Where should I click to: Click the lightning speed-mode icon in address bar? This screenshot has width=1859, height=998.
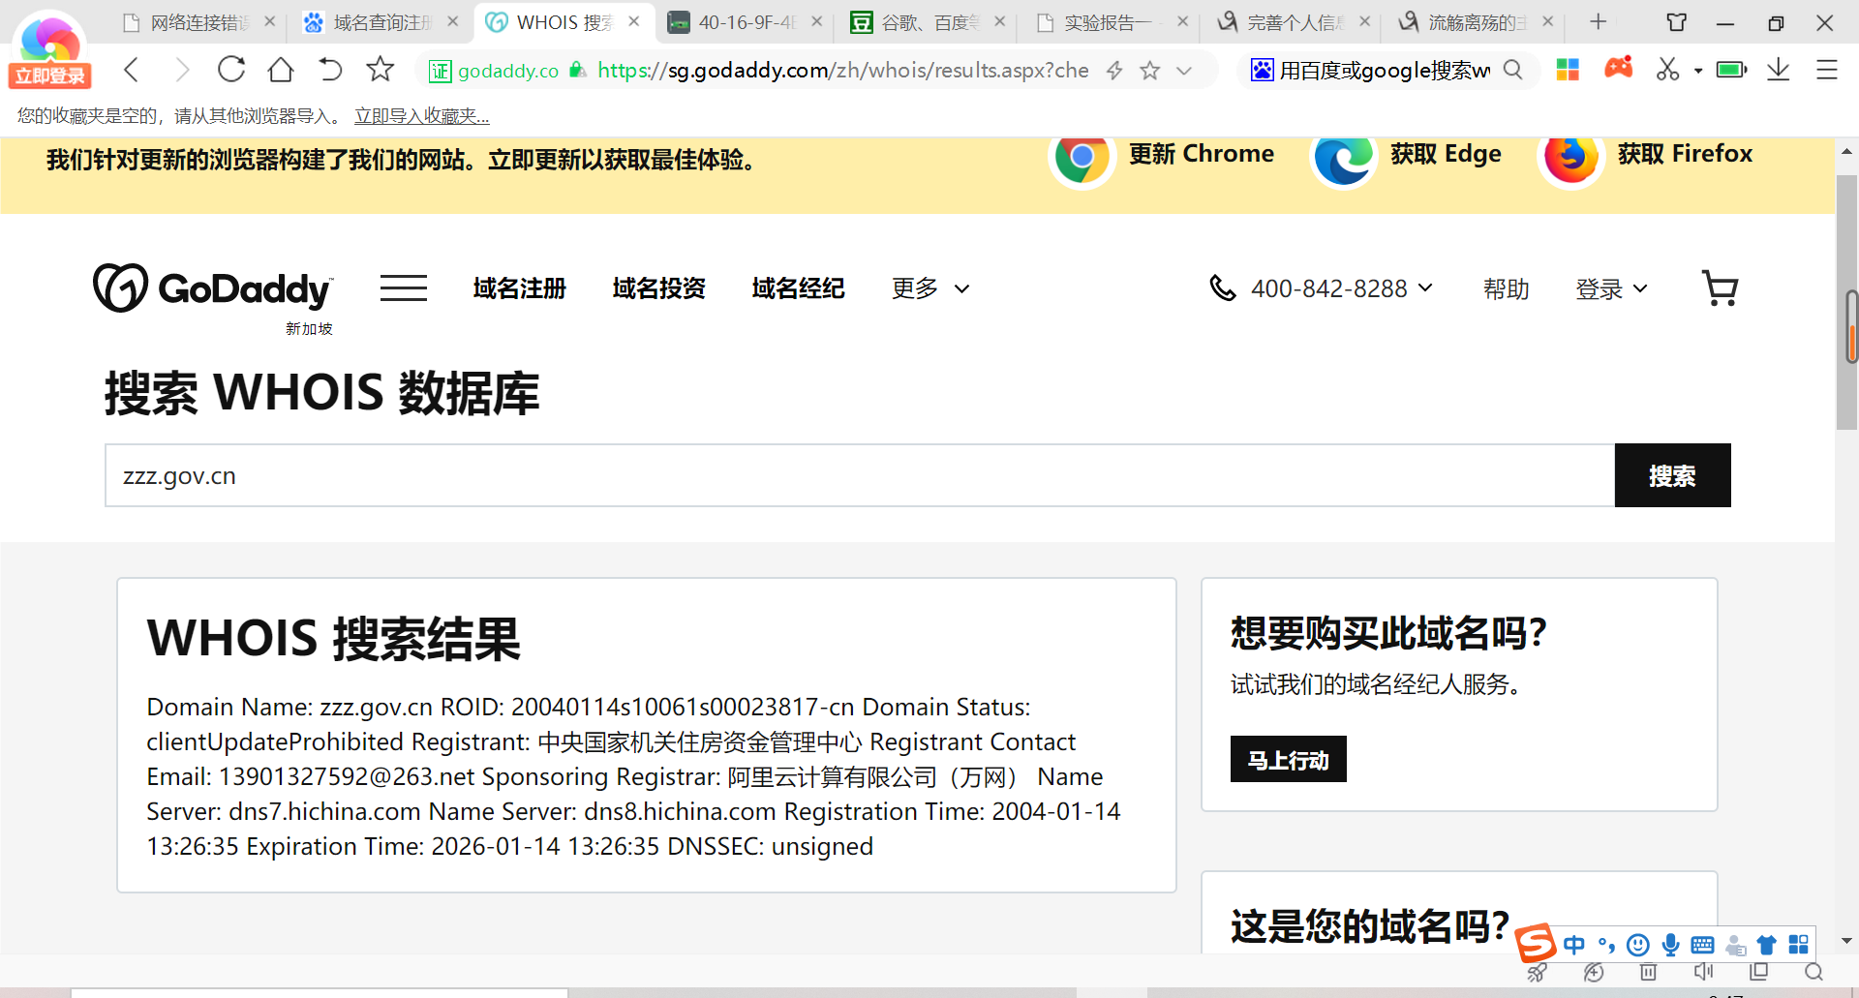pyautogui.click(x=1115, y=70)
